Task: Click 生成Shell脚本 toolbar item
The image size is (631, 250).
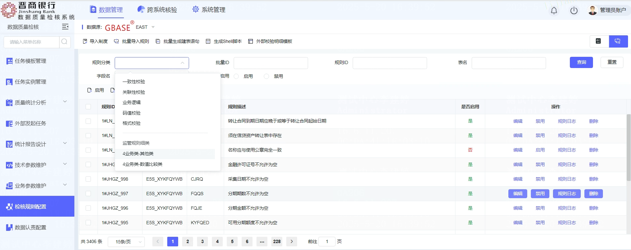Action: (x=224, y=41)
